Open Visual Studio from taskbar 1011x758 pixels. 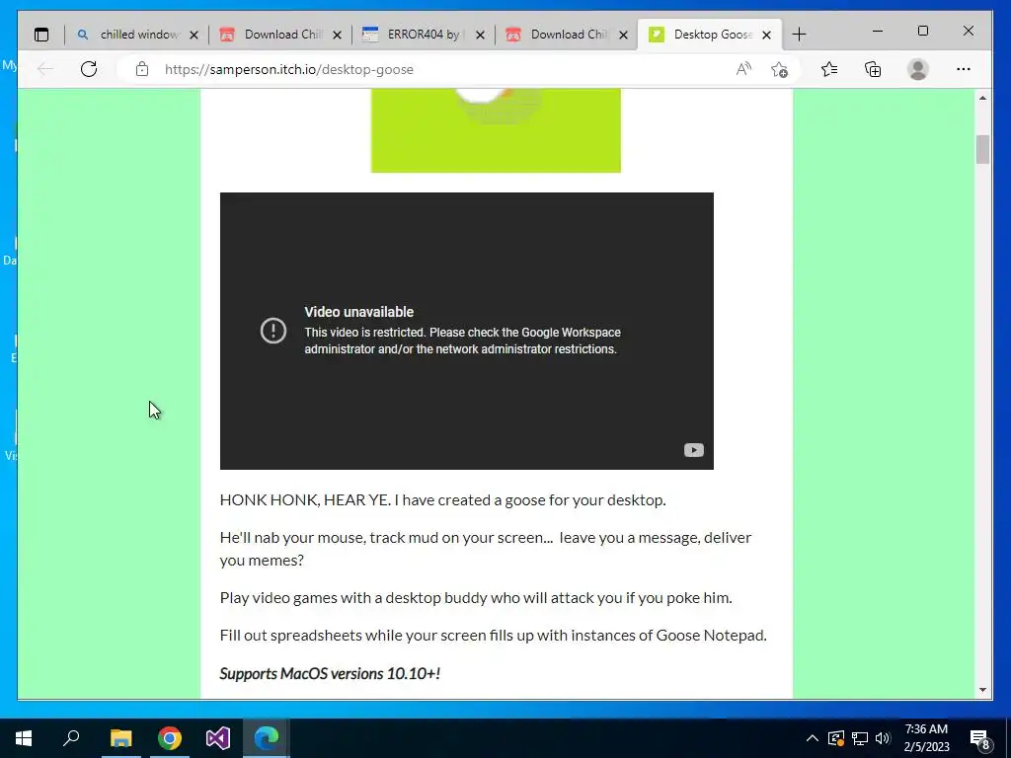218,738
